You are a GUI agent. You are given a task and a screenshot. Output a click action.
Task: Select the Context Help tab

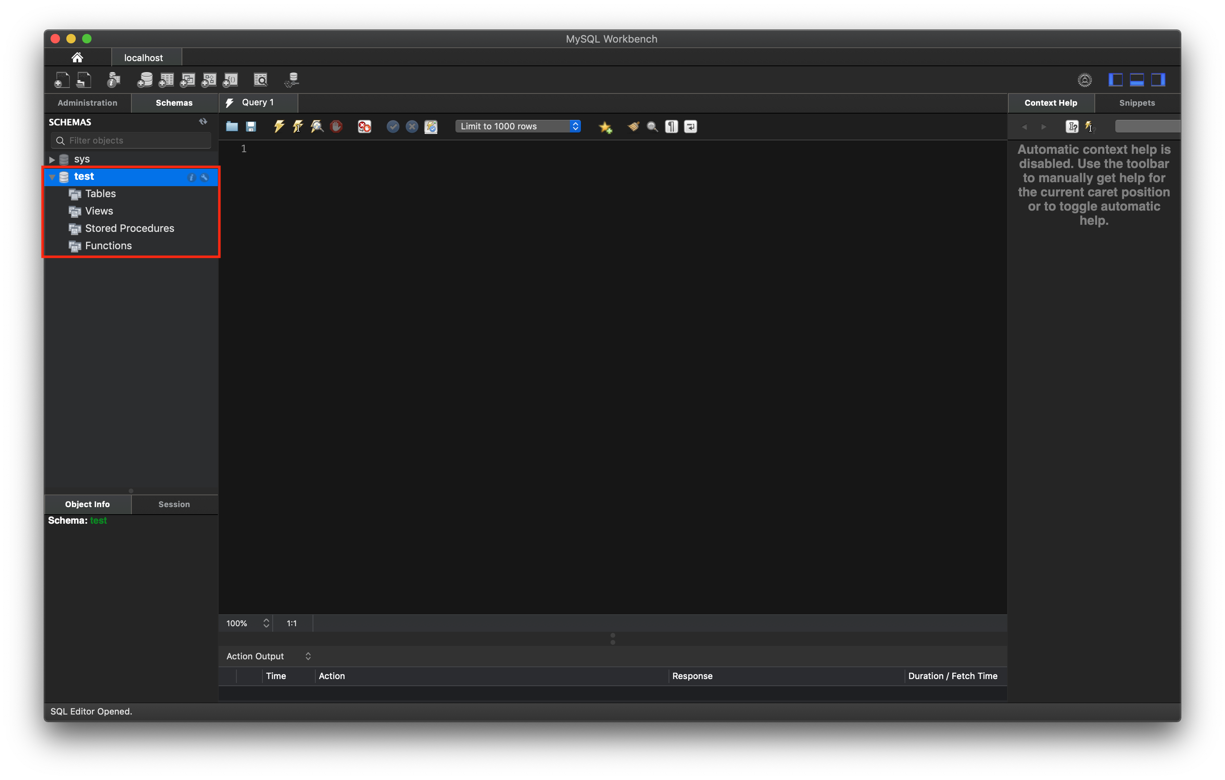tap(1051, 103)
